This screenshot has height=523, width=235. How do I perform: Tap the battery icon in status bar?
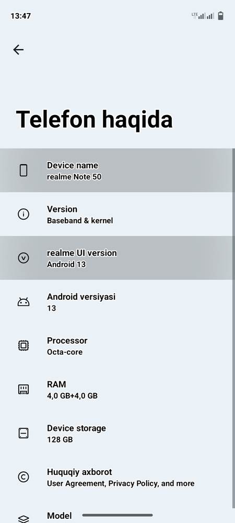tap(220, 16)
